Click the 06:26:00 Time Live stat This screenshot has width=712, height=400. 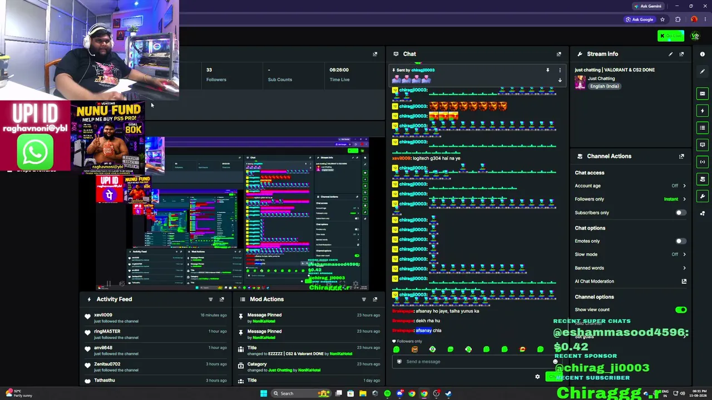339,74
